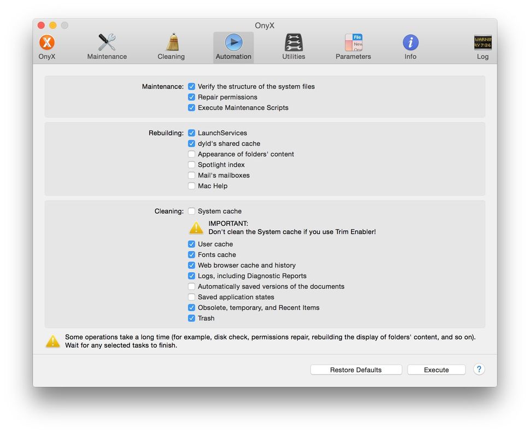Enable Spotlight index rebuilding
The width and height of the screenshot is (530, 434).
tap(191, 165)
